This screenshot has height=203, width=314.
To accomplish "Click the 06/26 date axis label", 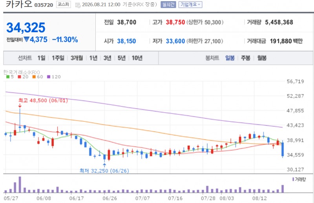I will tap(110, 198).
